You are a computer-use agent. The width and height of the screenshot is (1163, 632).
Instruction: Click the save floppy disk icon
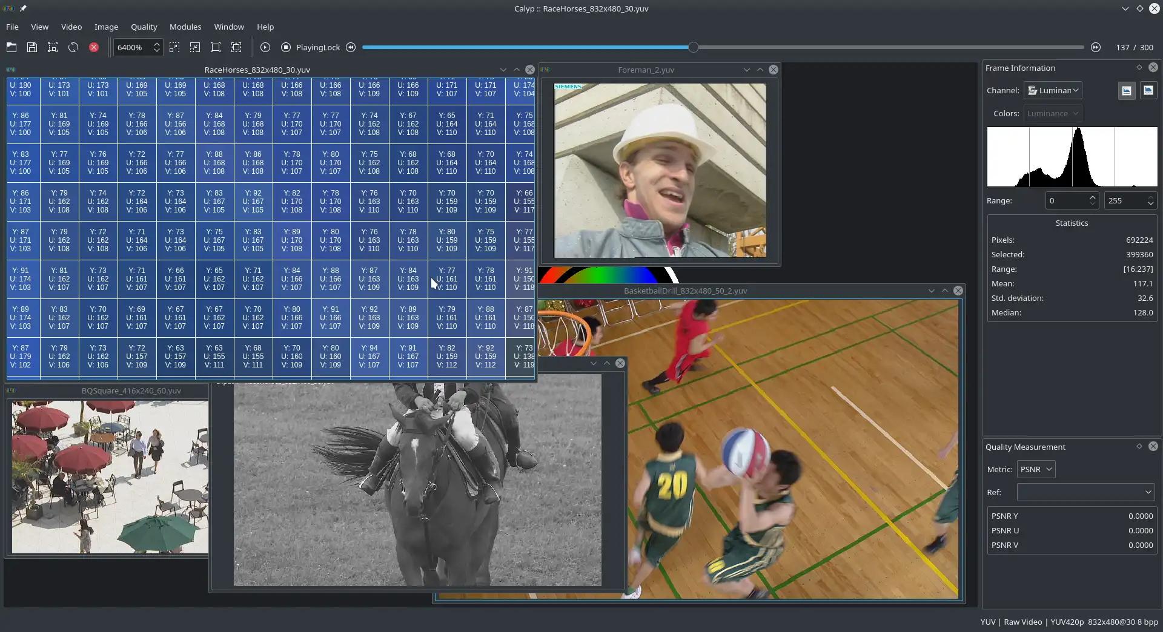tap(32, 47)
